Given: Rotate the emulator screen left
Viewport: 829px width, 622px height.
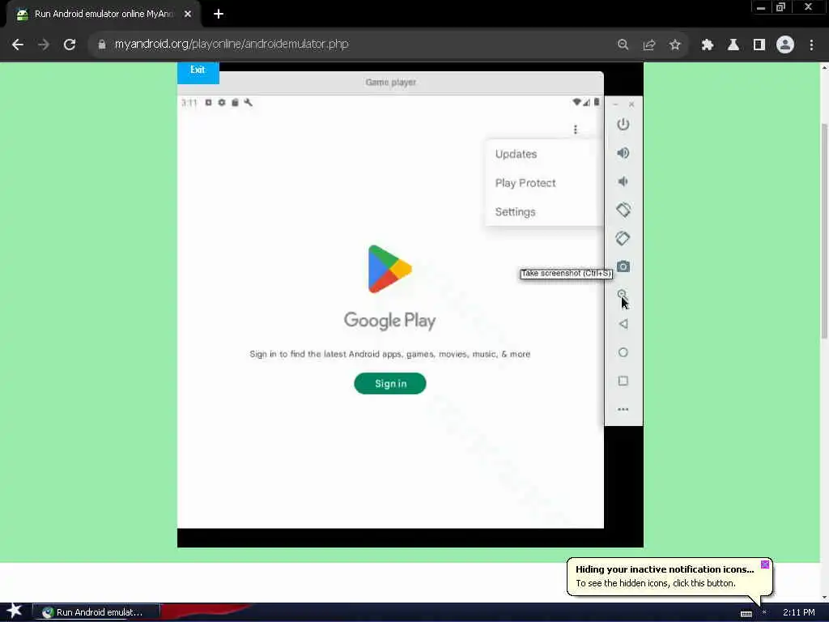Looking at the screenshot, I should pyautogui.click(x=623, y=210).
